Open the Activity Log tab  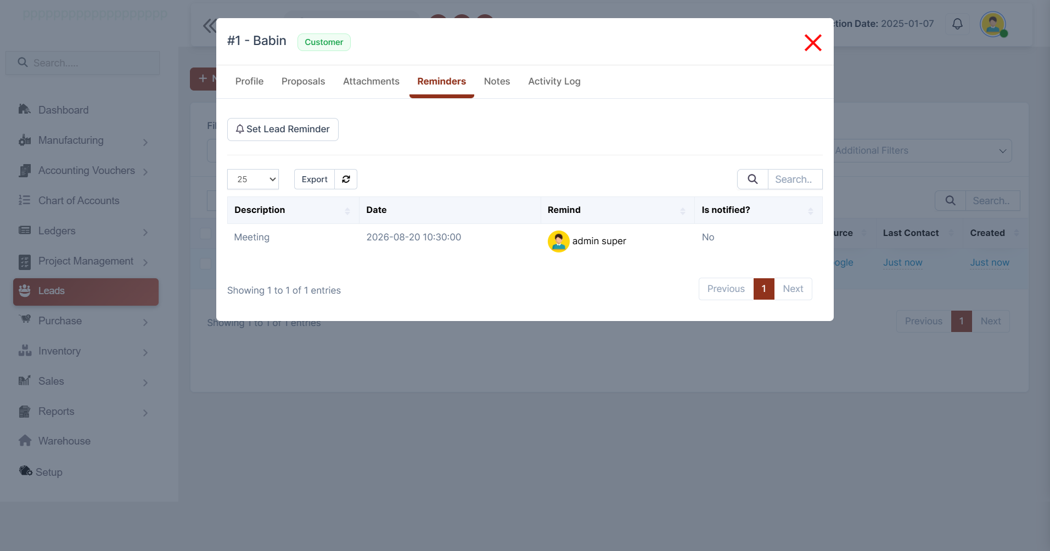554,81
